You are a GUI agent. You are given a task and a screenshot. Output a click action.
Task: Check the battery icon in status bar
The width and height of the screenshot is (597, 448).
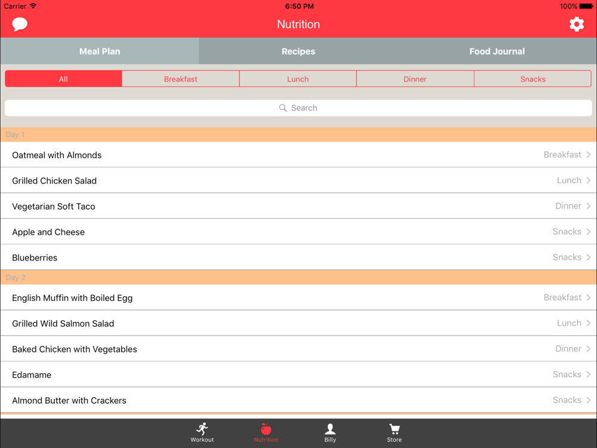coord(586,6)
